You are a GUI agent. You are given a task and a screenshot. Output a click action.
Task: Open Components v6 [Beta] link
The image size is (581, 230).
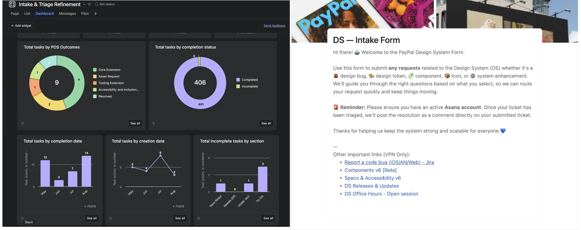[x=371, y=170]
